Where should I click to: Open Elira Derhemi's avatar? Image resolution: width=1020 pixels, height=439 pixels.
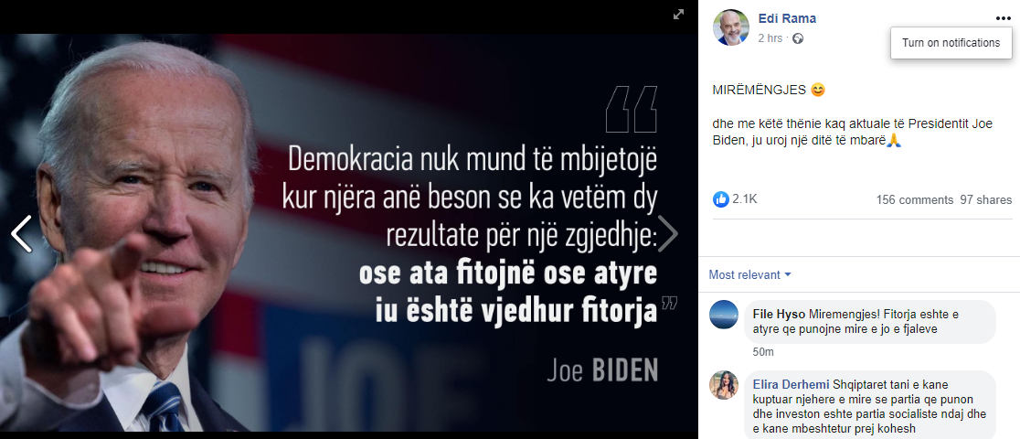click(723, 385)
